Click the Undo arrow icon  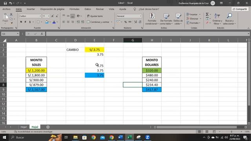pos(11,3)
